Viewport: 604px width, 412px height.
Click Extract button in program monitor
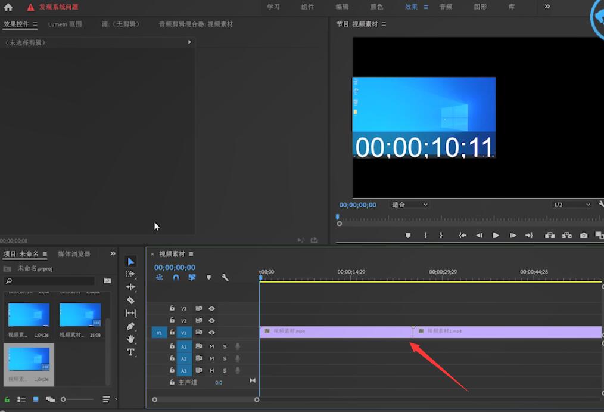(x=566, y=236)
